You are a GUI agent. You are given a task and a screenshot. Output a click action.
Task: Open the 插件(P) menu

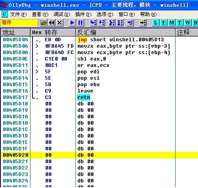(83, 14)
